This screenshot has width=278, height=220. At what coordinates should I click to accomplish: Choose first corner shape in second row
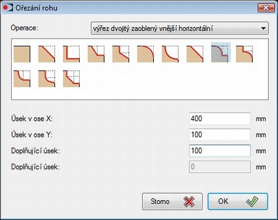click(22, 78)
